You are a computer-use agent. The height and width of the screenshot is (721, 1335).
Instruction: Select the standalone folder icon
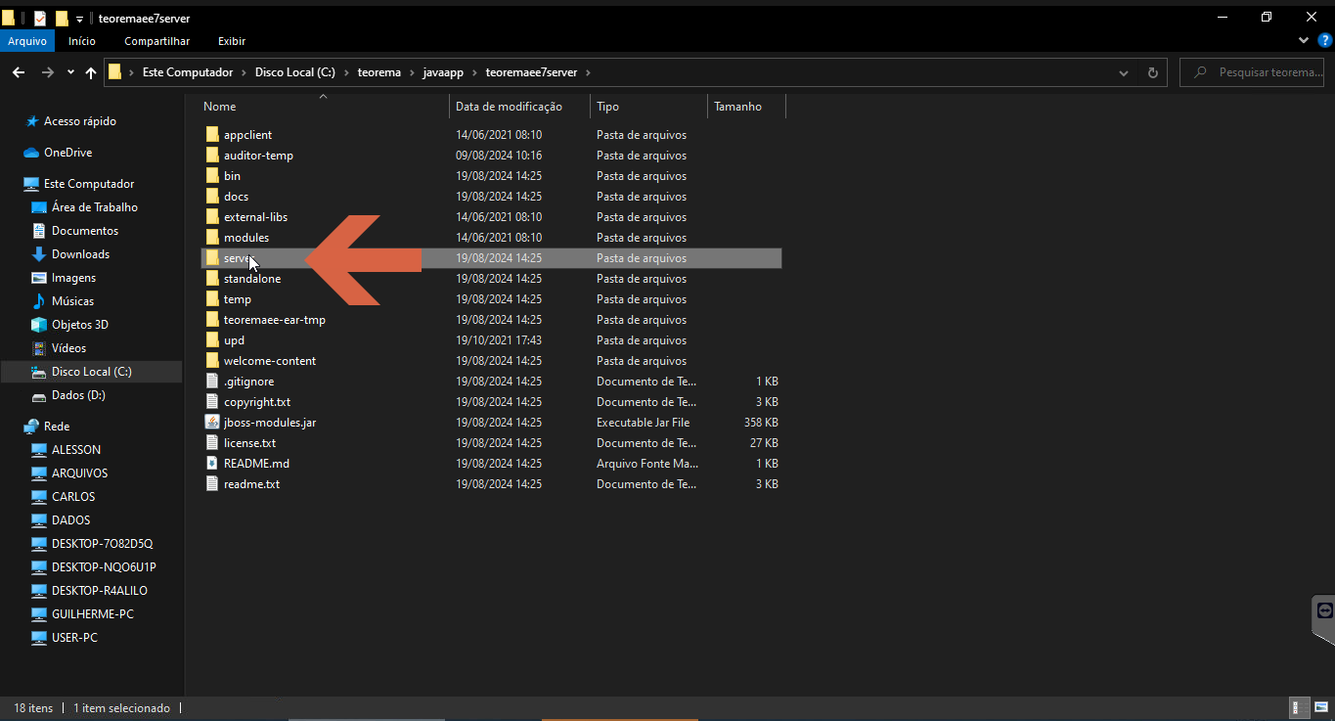pos(212,279)
